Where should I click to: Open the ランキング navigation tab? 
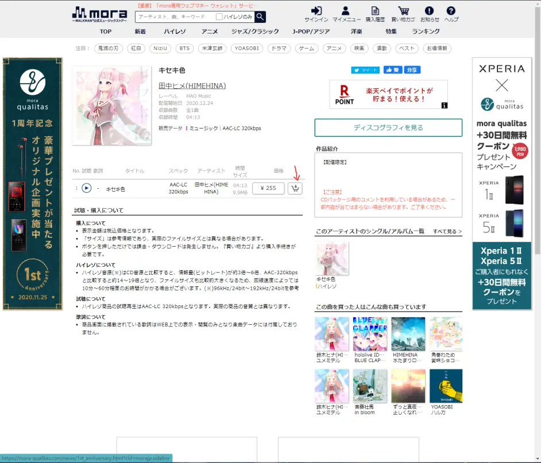click(426, 32)
